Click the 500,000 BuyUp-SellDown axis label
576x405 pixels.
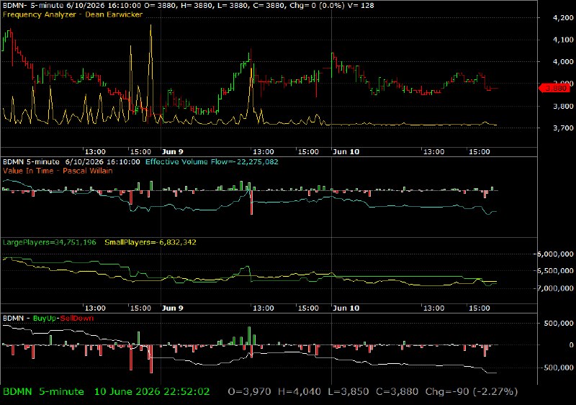[x=559, y=324]
